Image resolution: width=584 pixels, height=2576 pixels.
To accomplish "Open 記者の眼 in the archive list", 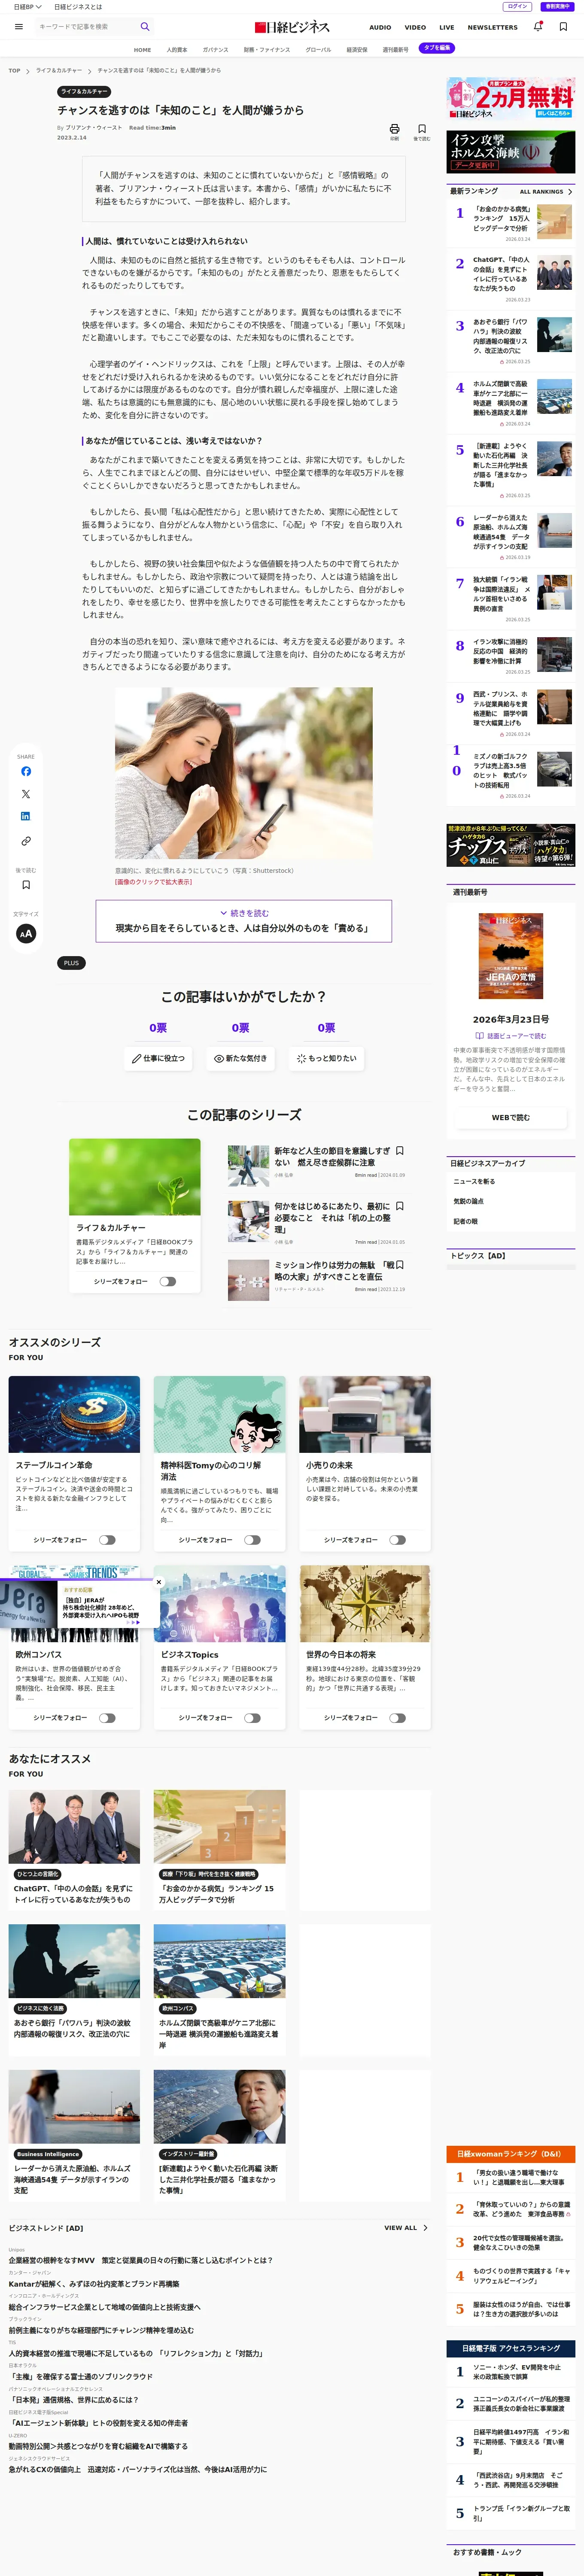I will pyautogui.click(x=465, y=1221).
